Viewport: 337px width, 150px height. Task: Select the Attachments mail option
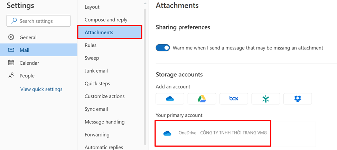[110, 32]
